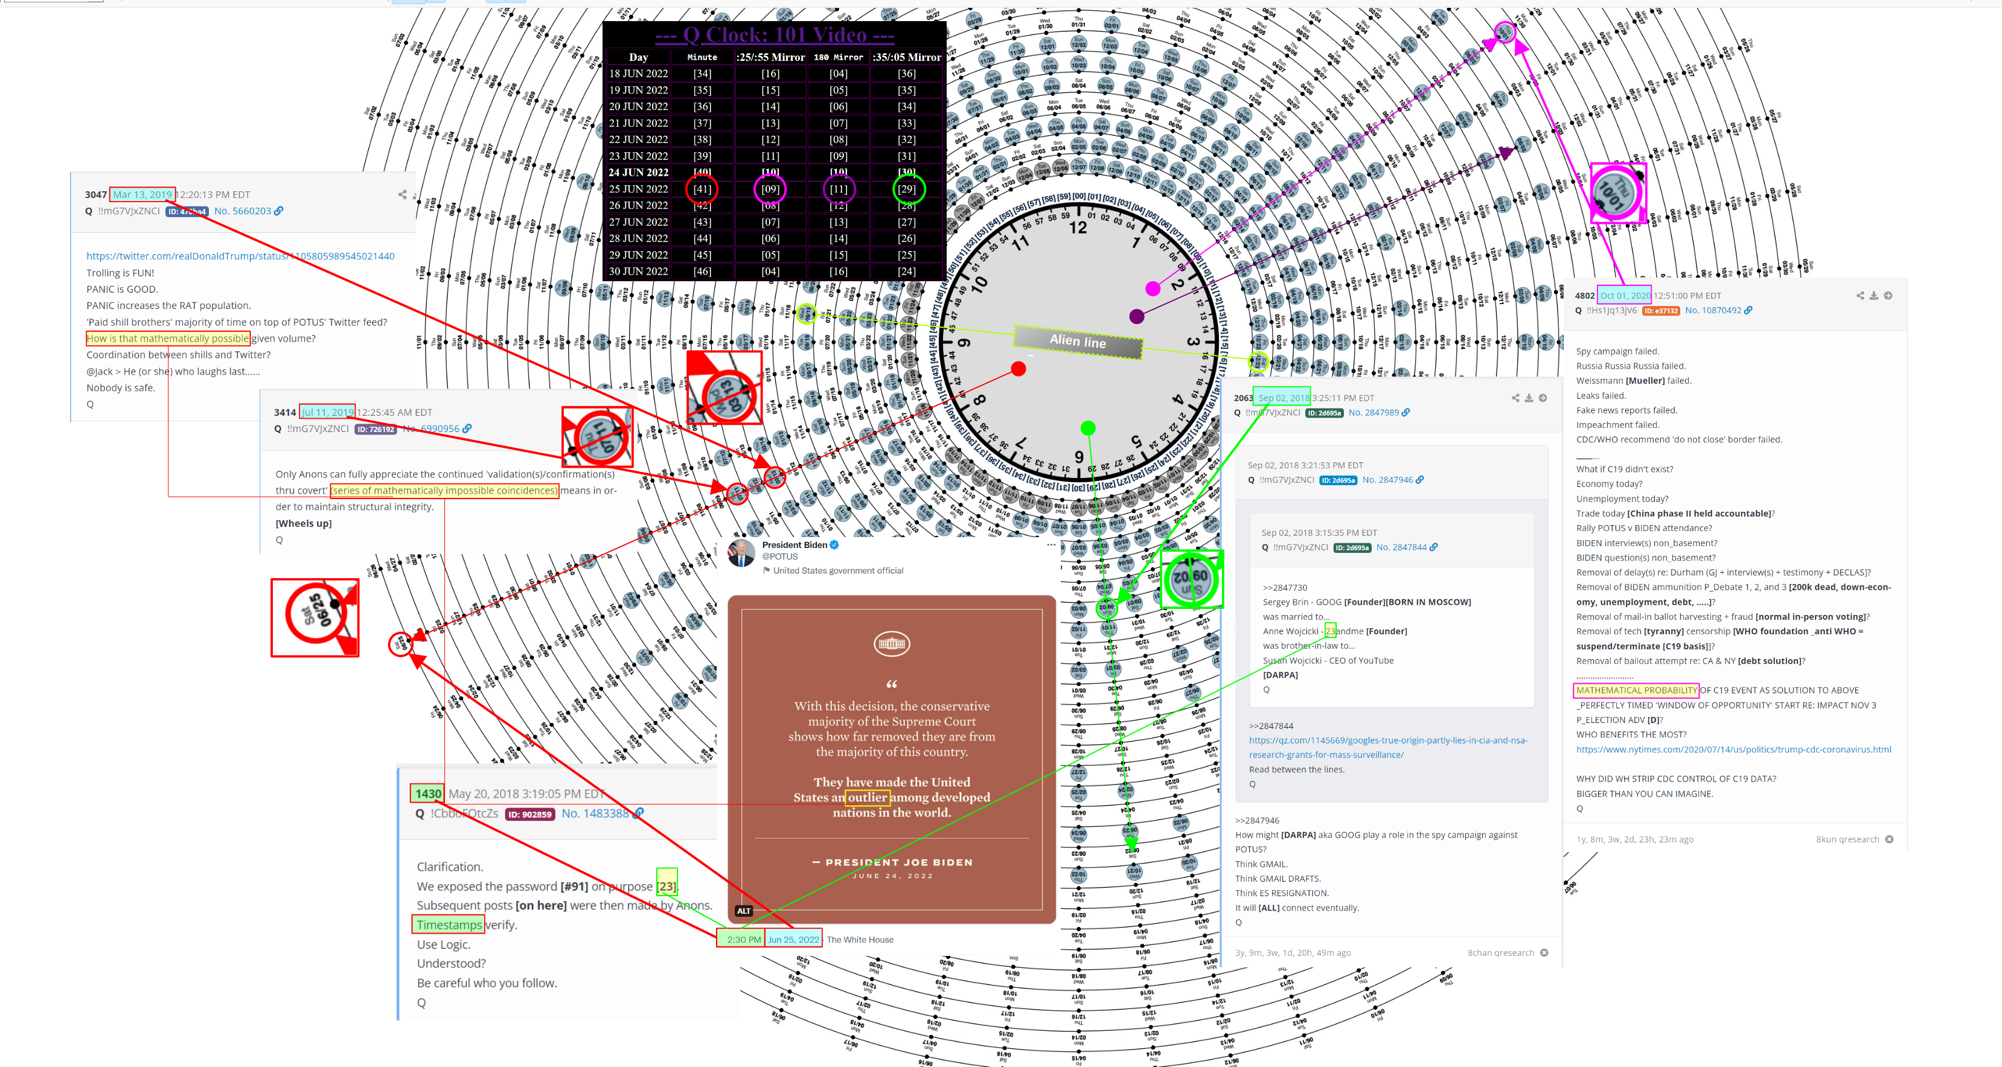Click chain icon beside No. 2847946
Viewport: 2002px width, 1067px height.
tap(1420, 480)
